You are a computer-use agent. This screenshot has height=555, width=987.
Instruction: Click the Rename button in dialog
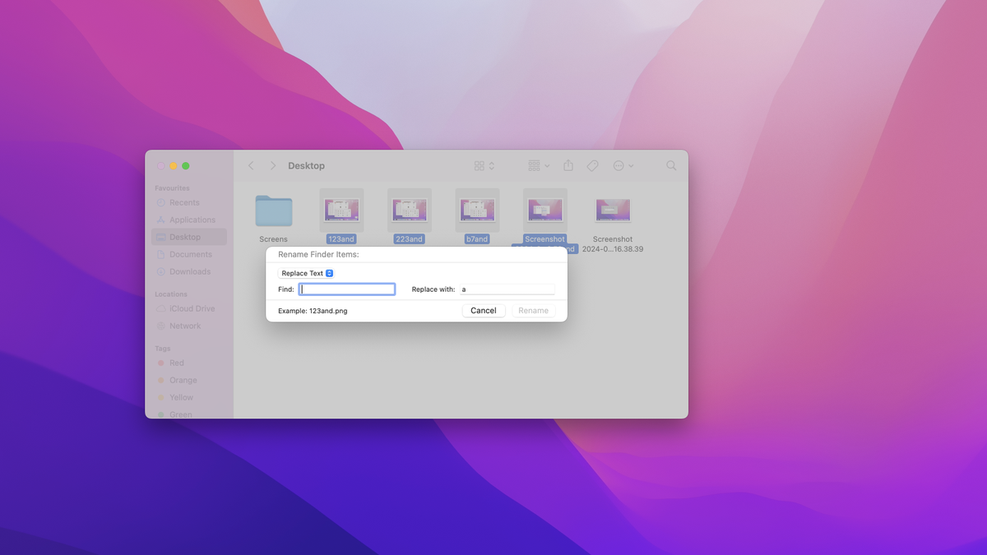pyautogui.click(x=533, y=311)
